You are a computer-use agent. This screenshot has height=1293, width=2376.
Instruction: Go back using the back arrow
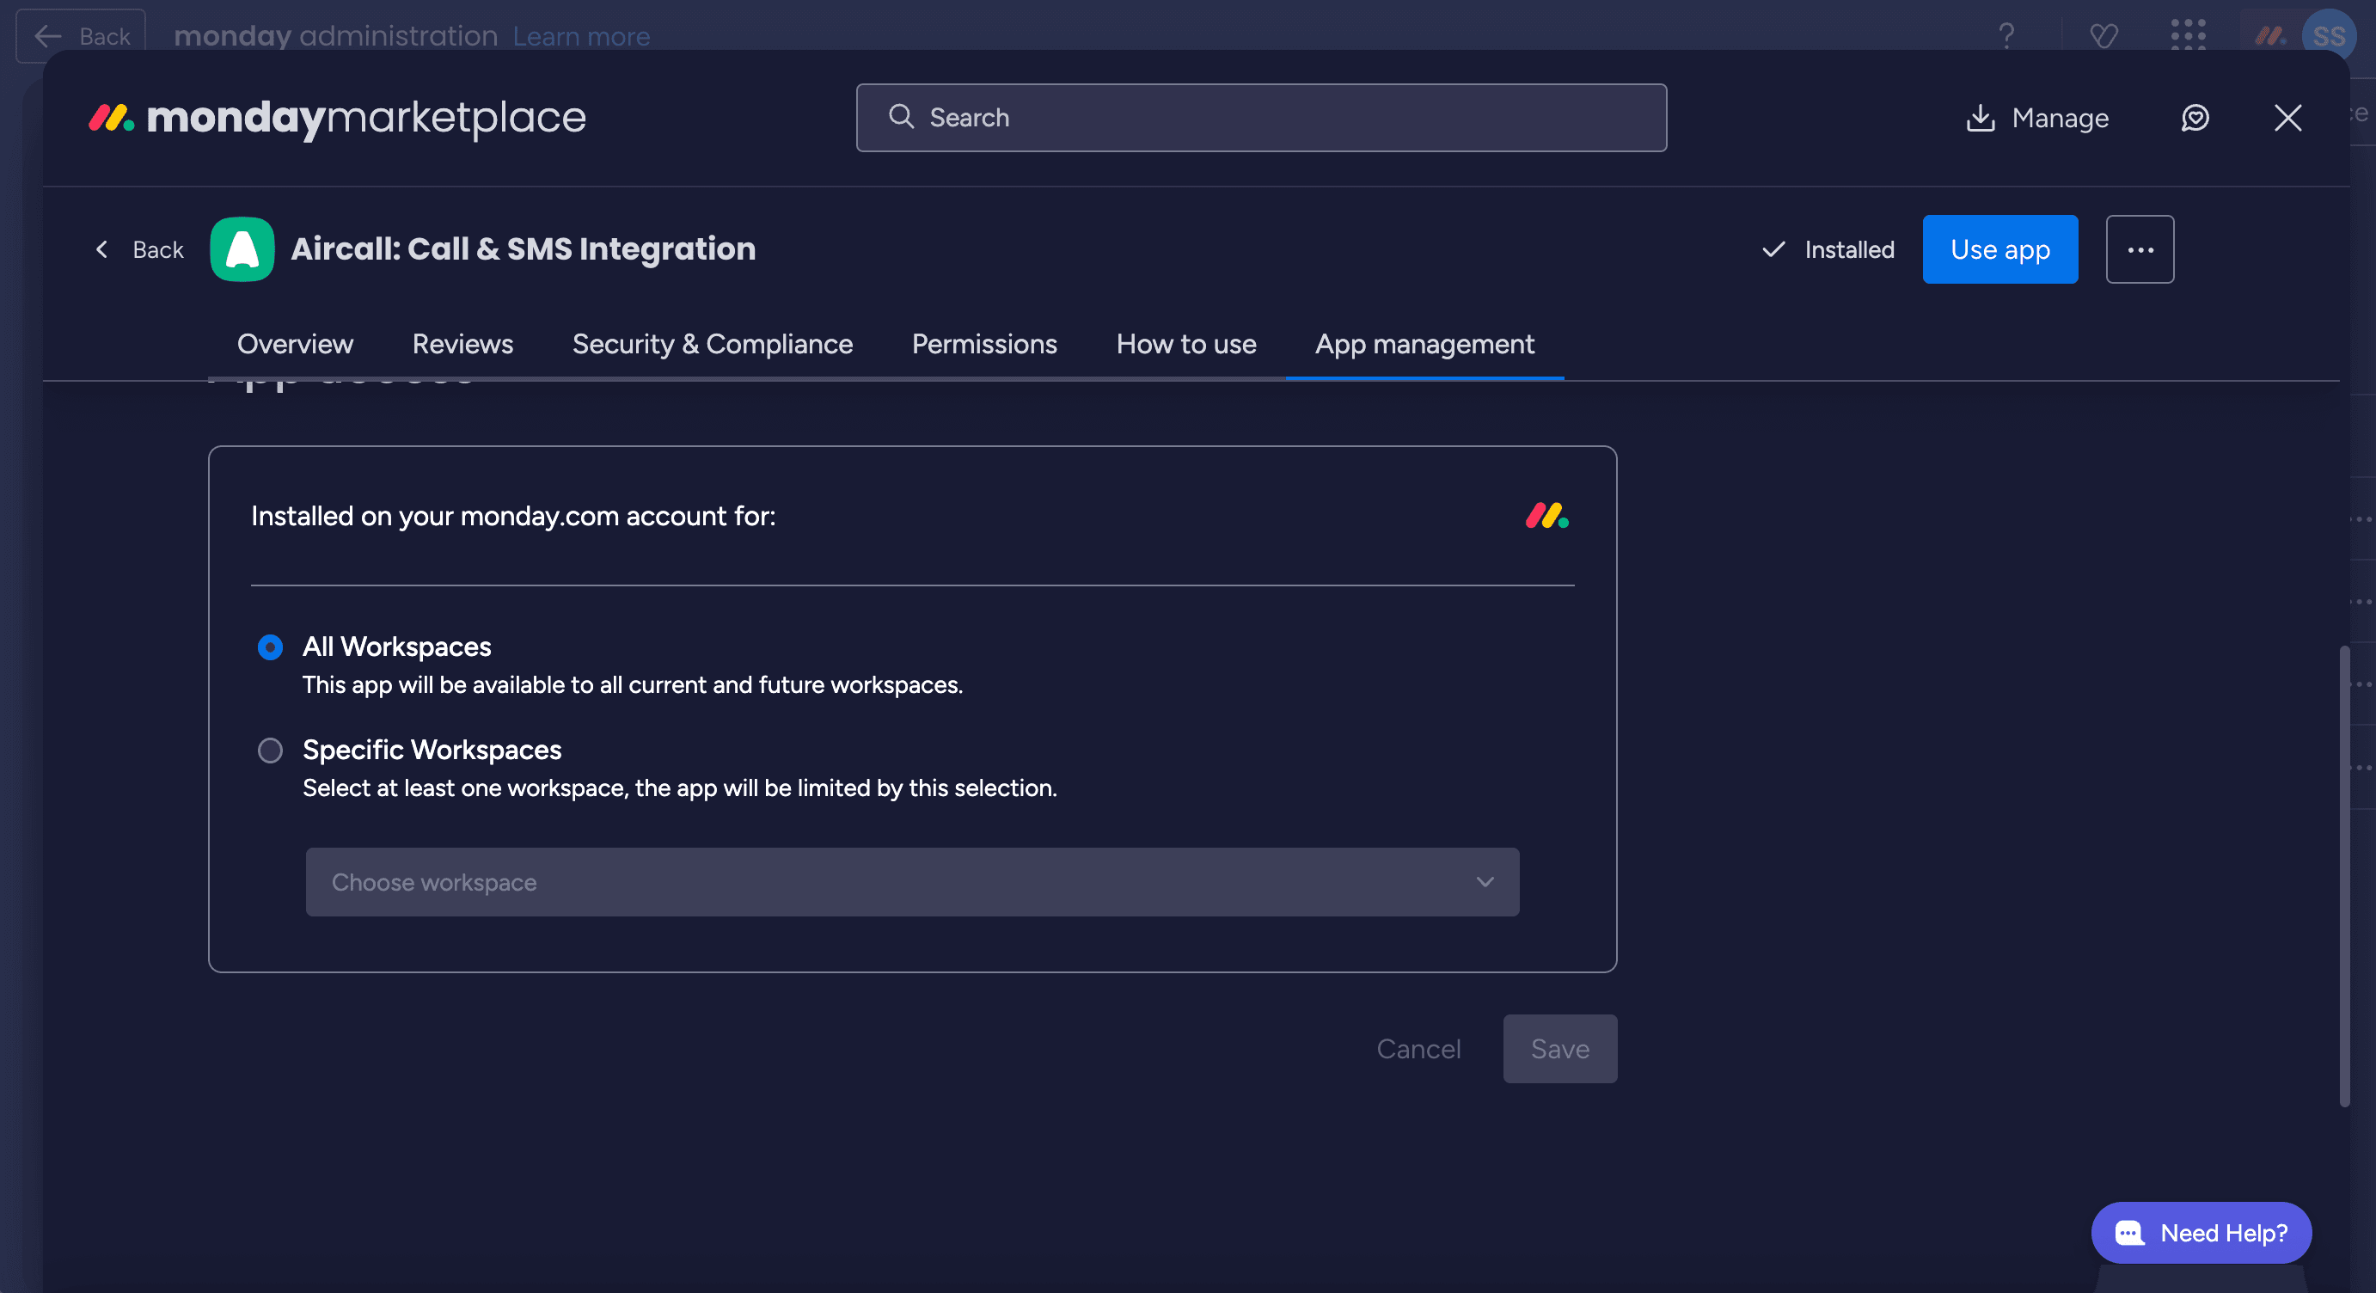click(103, 249)
